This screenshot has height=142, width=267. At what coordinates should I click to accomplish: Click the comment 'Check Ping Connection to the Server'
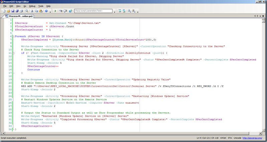click(50, 50)
